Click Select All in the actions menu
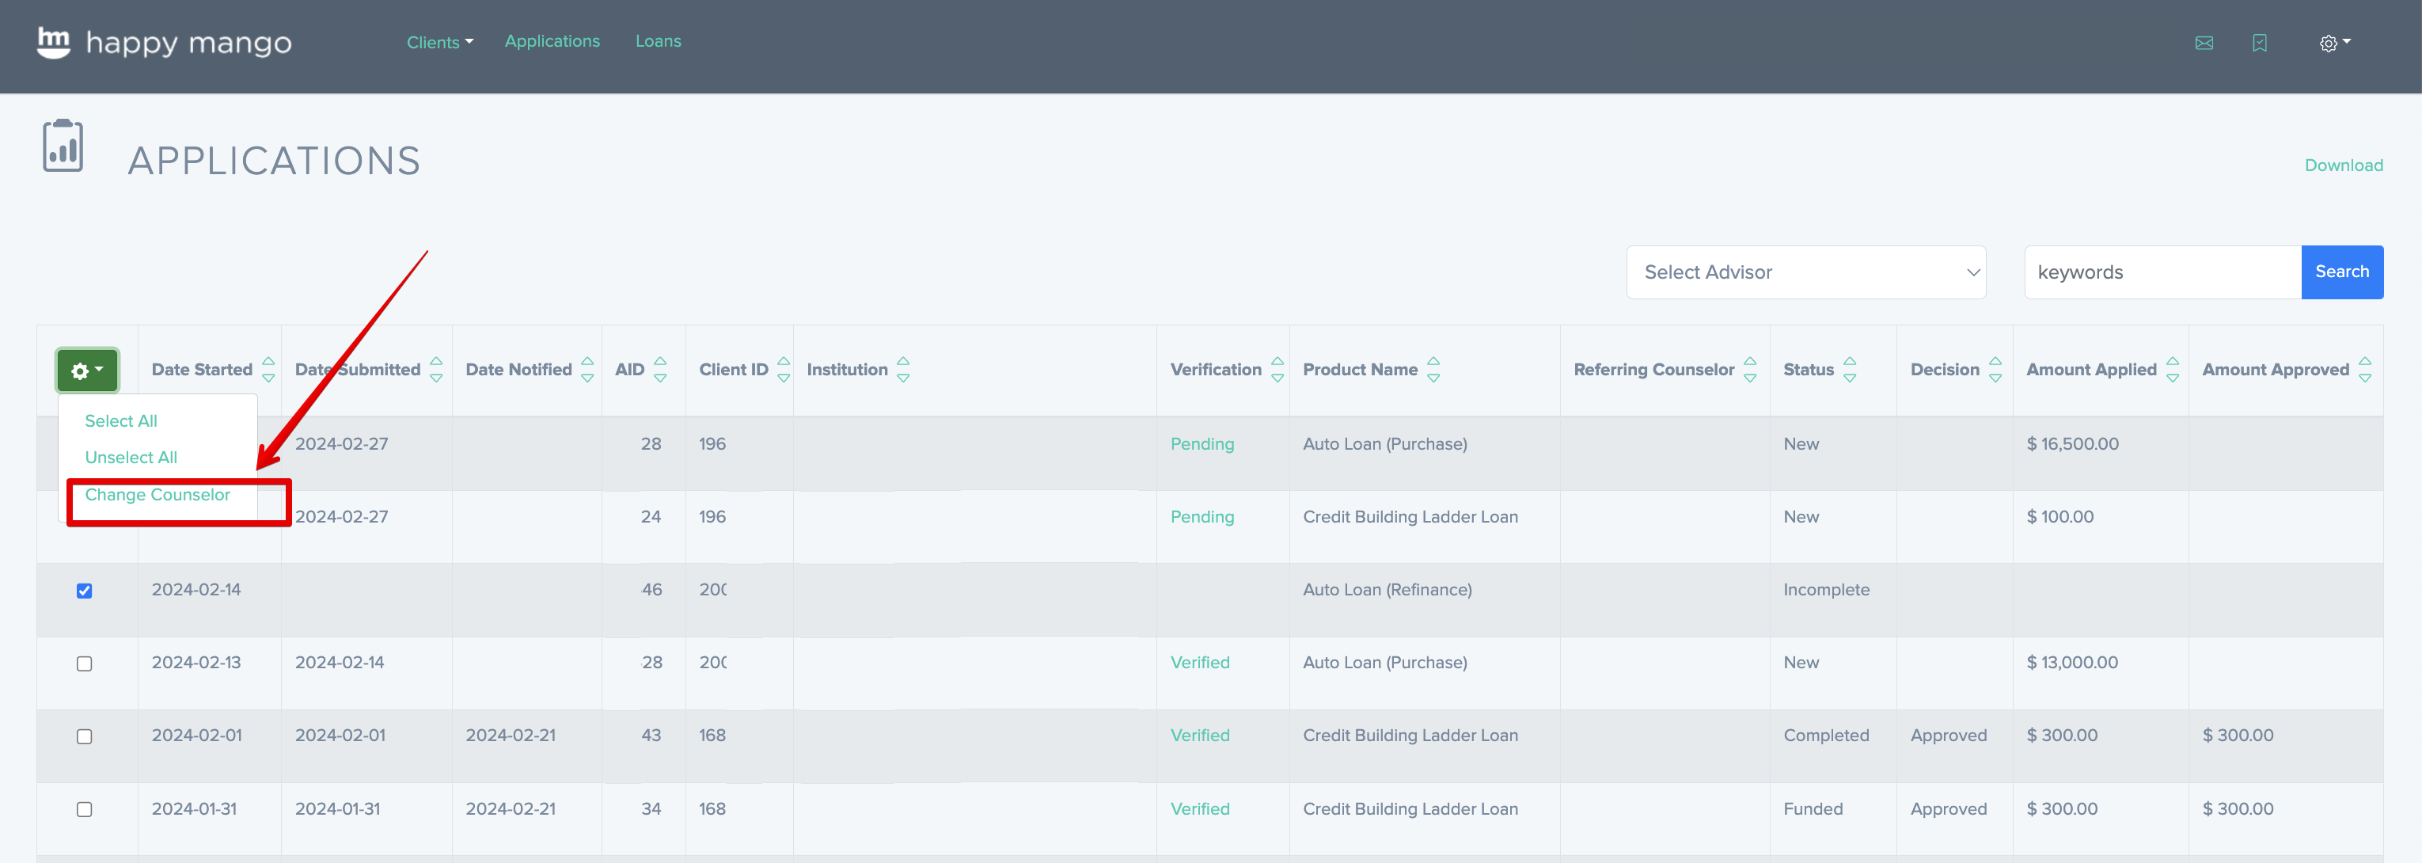The height and width of the screenshot is (863, 2422). coord(120,420)
